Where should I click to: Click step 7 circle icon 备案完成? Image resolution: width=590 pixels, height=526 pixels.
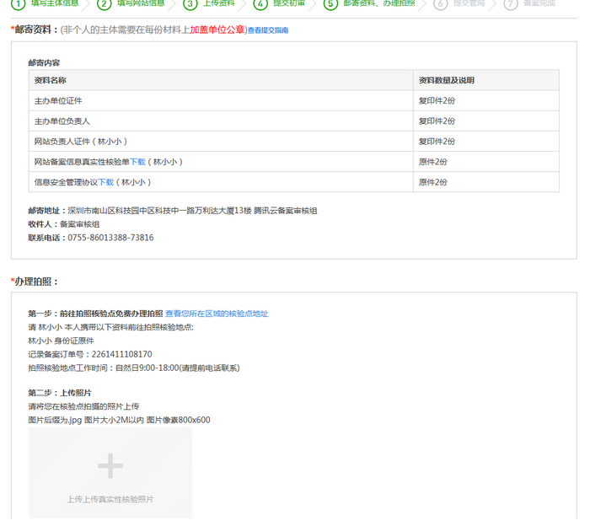click(511, 3)
